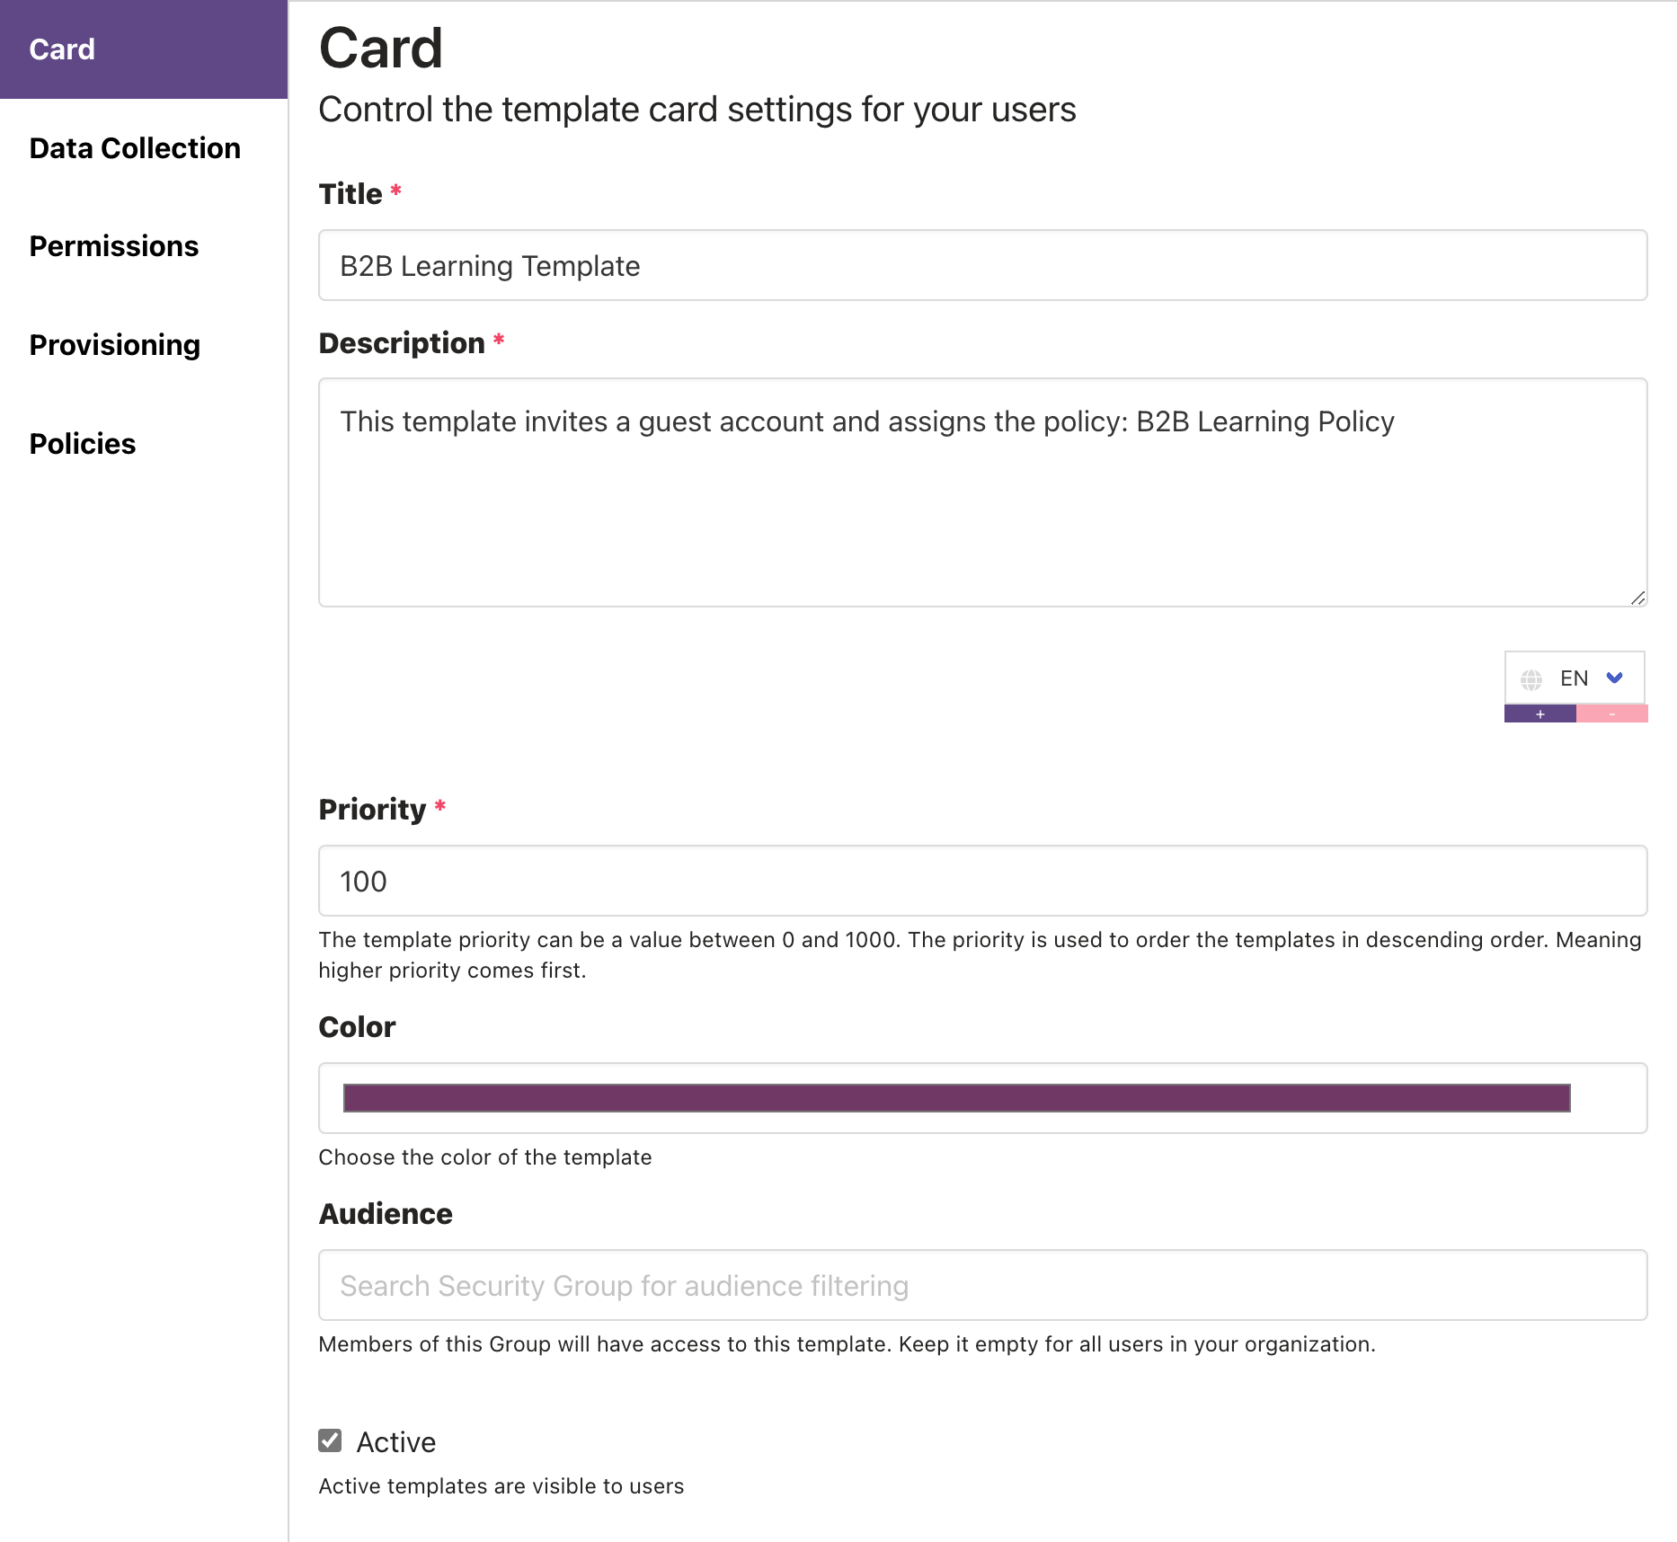Click the globe language icon

[x=1531, y=679]
